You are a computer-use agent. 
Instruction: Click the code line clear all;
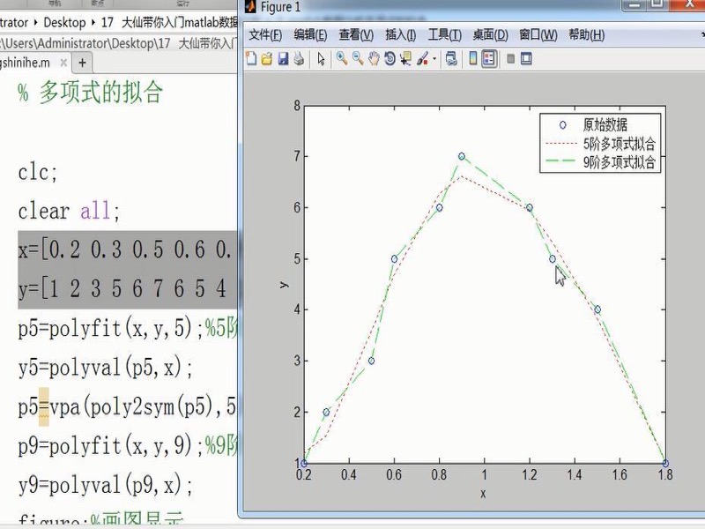tap(69, 211)
